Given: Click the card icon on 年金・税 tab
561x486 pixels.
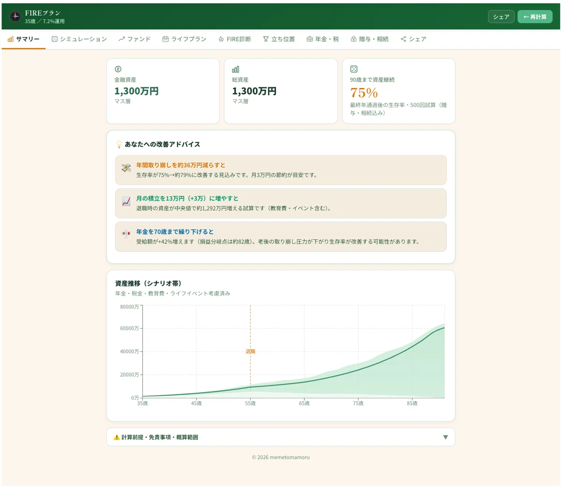Looking at the screenshot, I should [309, 39].
